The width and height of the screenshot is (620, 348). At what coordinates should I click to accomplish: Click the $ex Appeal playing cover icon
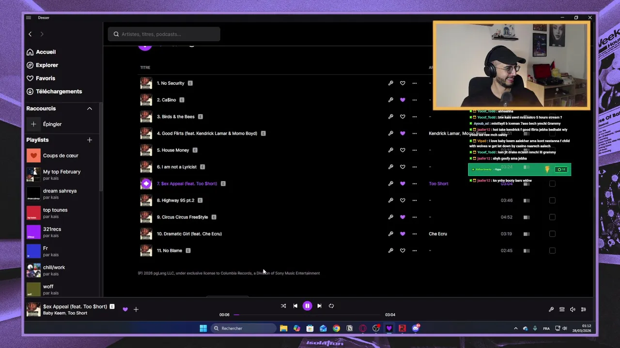click(146, 184)
